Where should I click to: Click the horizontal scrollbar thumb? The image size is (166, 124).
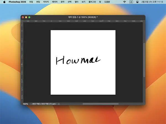101,104
